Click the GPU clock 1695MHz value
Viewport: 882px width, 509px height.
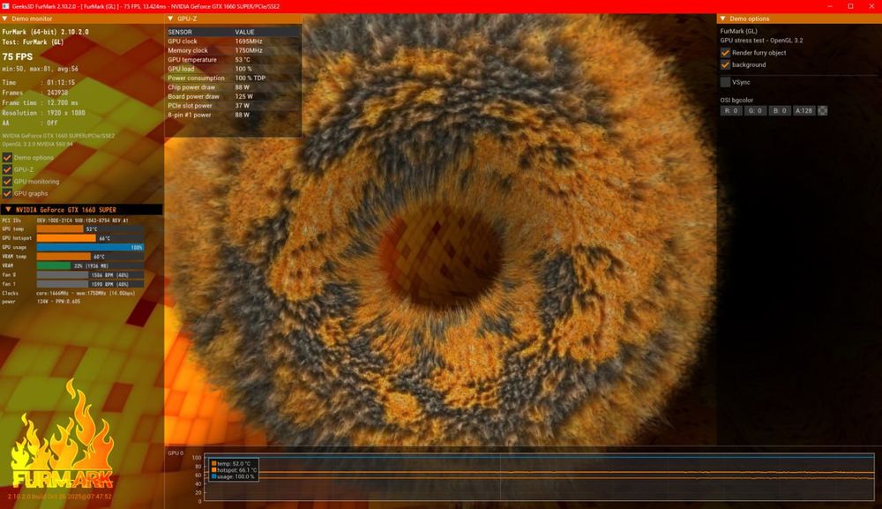click(249, 41)
